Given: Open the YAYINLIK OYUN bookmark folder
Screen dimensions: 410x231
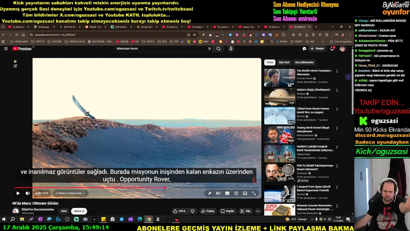Looking at the screenshot, I should pos(75,41).
